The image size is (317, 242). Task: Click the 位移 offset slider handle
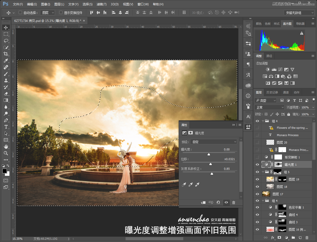tap(211, 164)
